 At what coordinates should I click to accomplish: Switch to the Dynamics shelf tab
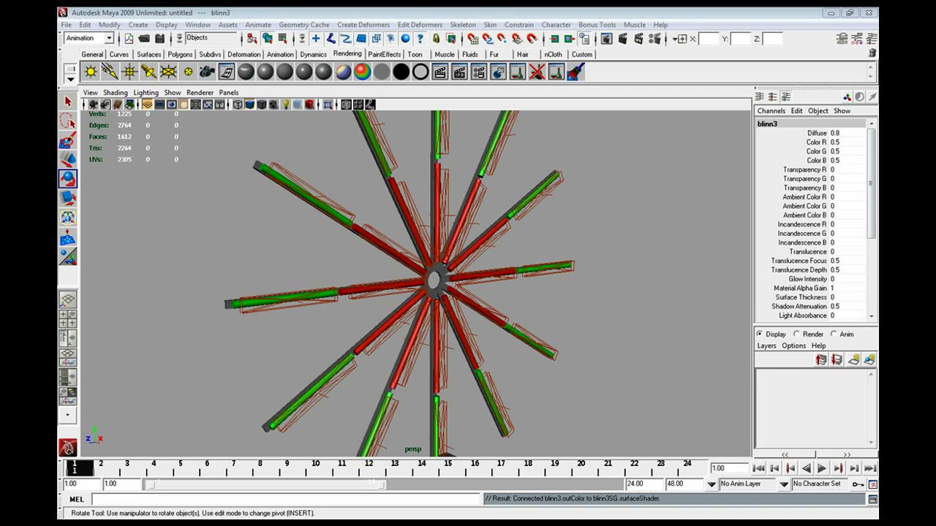(314, 54)
